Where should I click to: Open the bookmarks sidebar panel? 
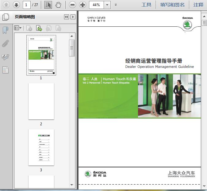click(6, 30)
